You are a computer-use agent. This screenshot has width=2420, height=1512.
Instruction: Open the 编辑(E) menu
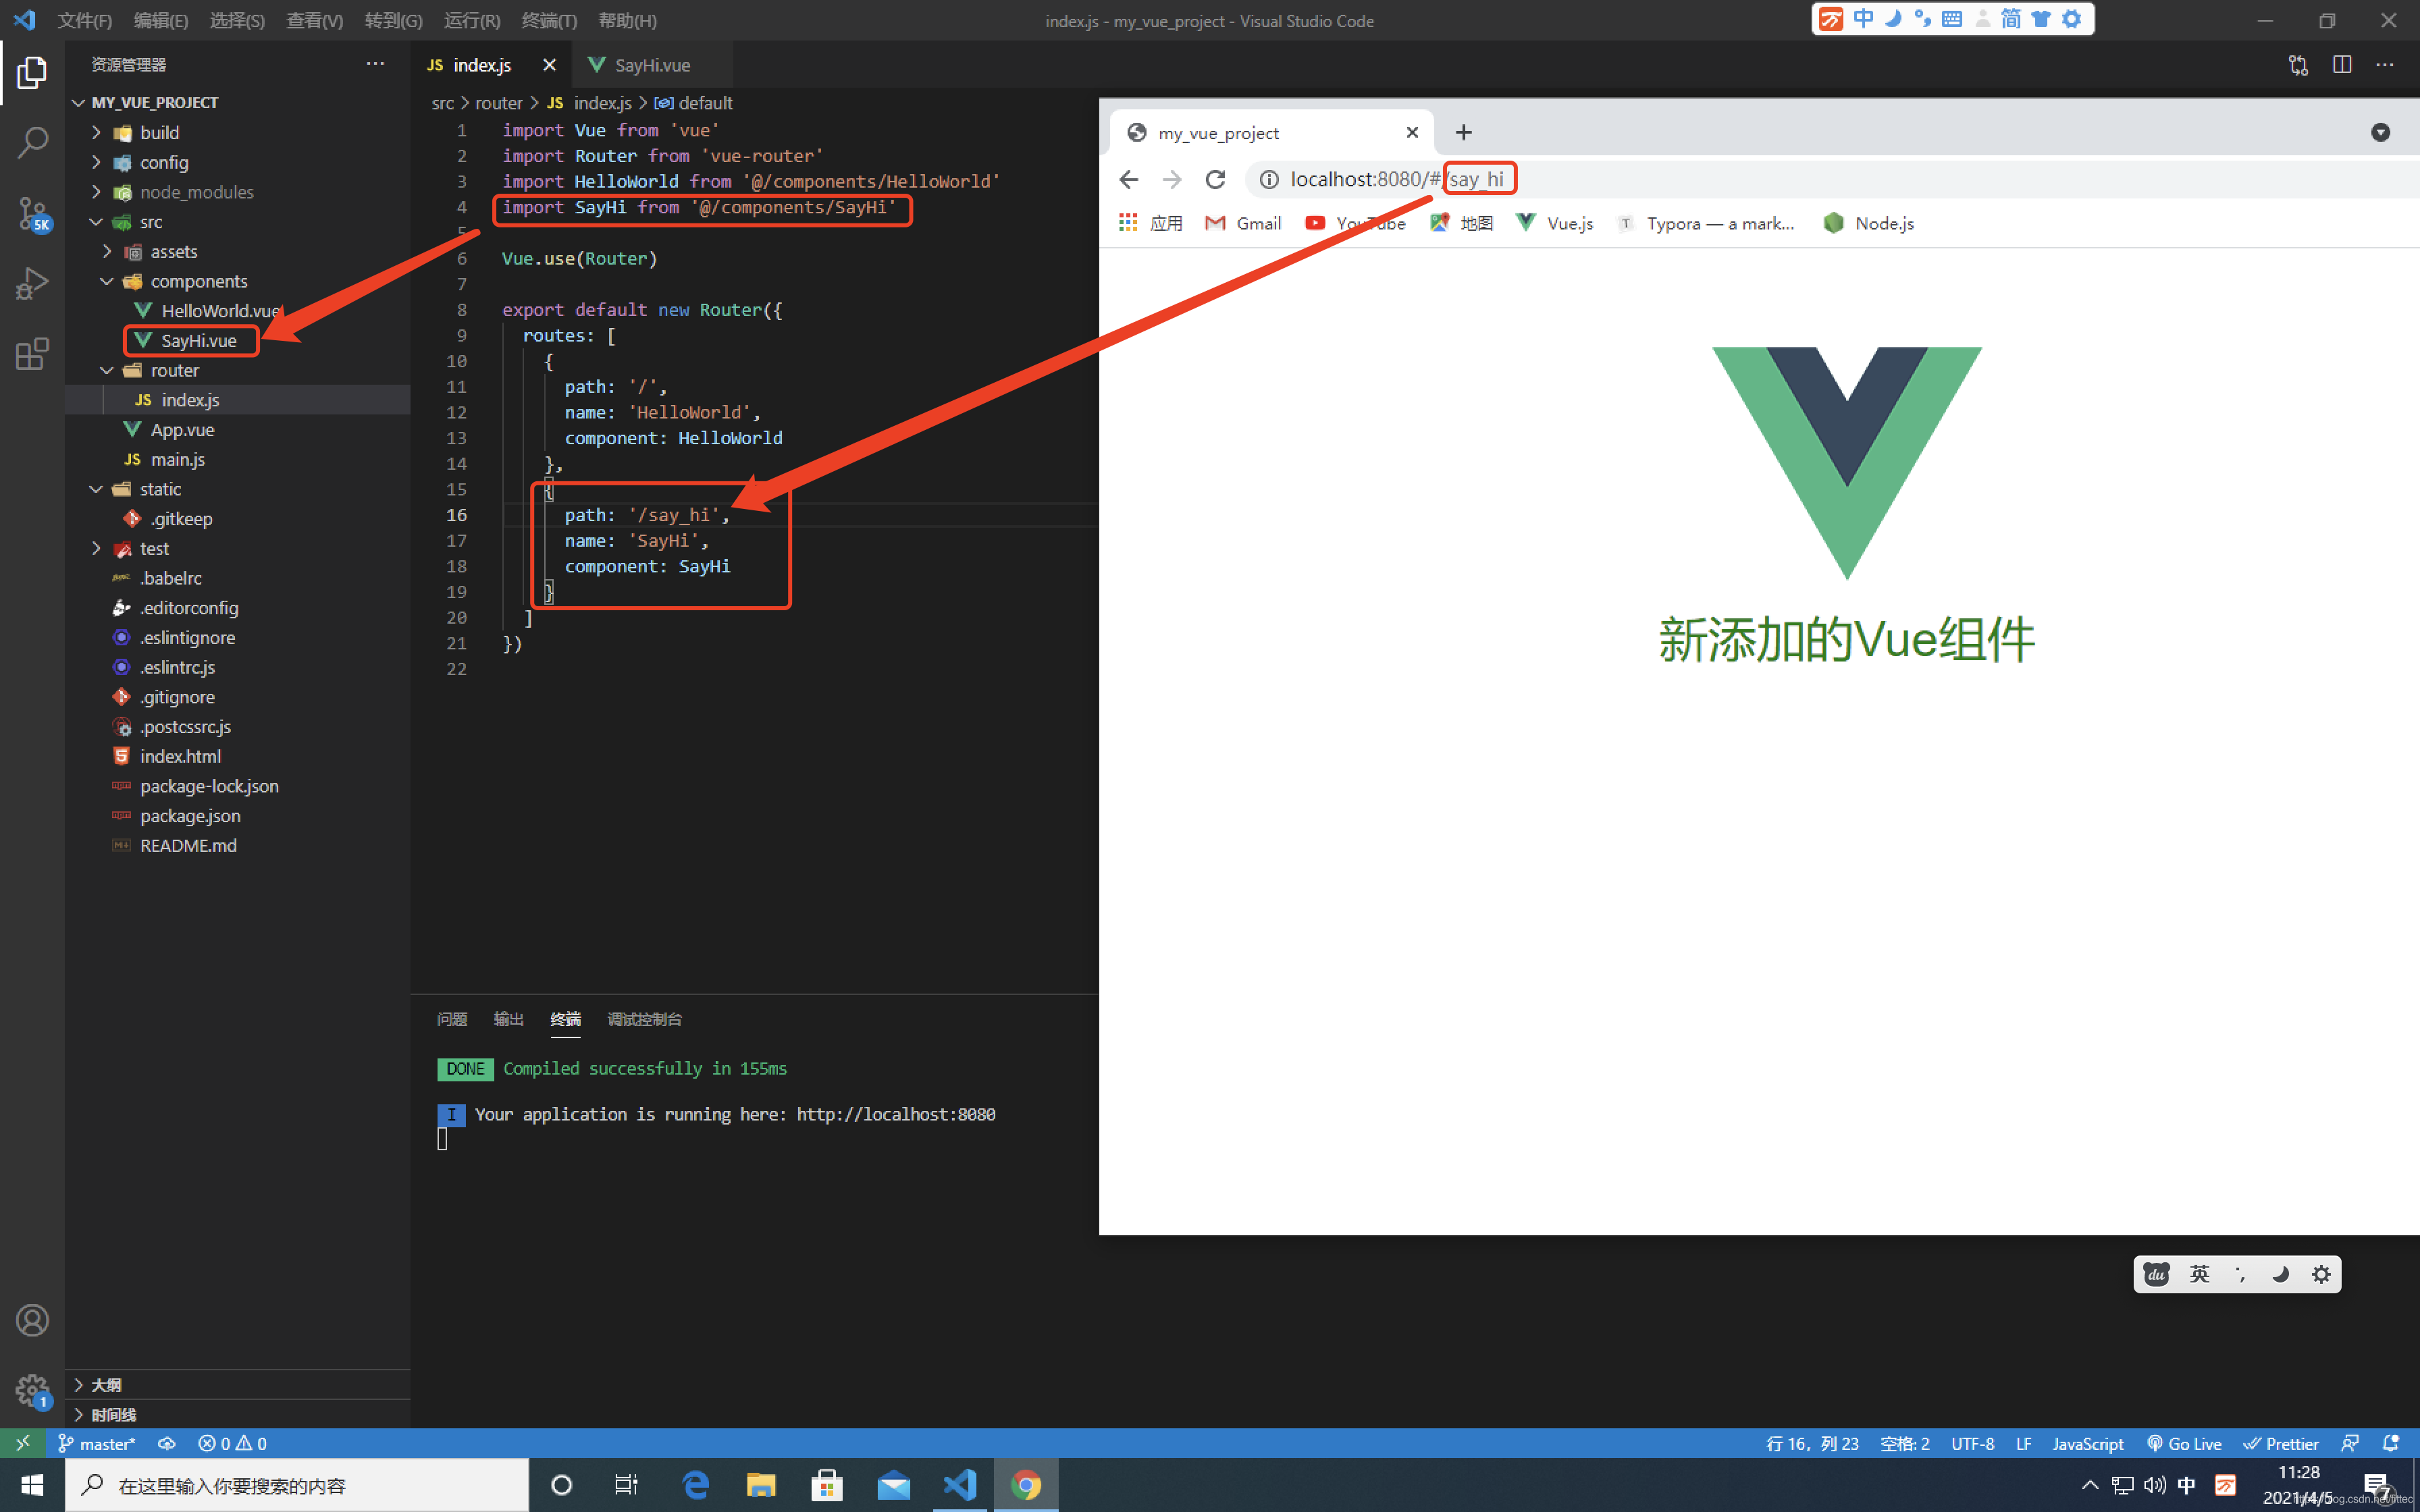[160, 20]
